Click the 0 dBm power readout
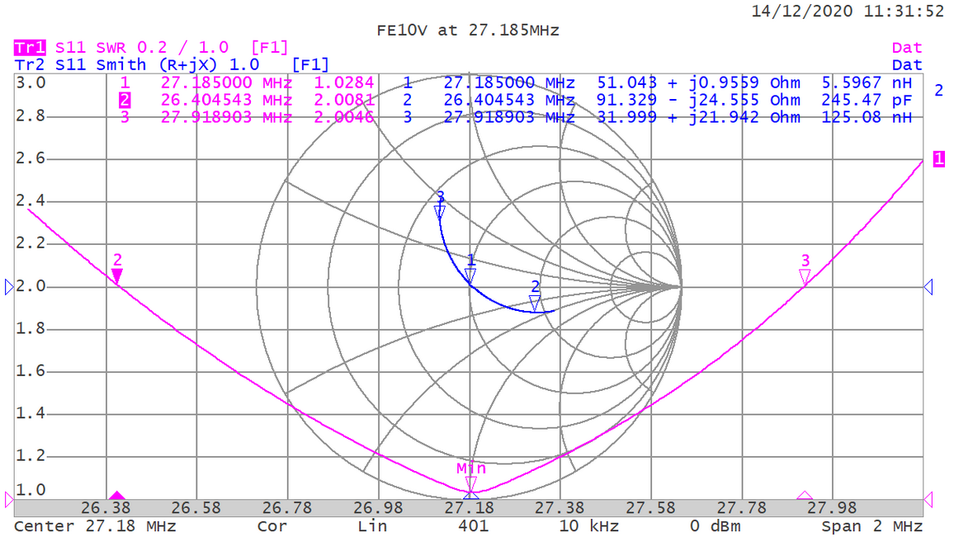 (715, 526)
